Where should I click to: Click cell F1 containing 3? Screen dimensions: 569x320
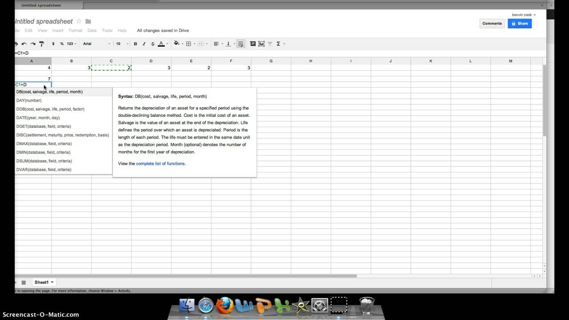231,68
